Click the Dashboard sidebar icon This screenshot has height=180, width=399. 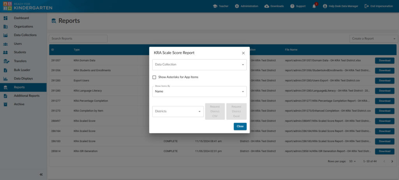pyautogui.click(x=5, y=18)
